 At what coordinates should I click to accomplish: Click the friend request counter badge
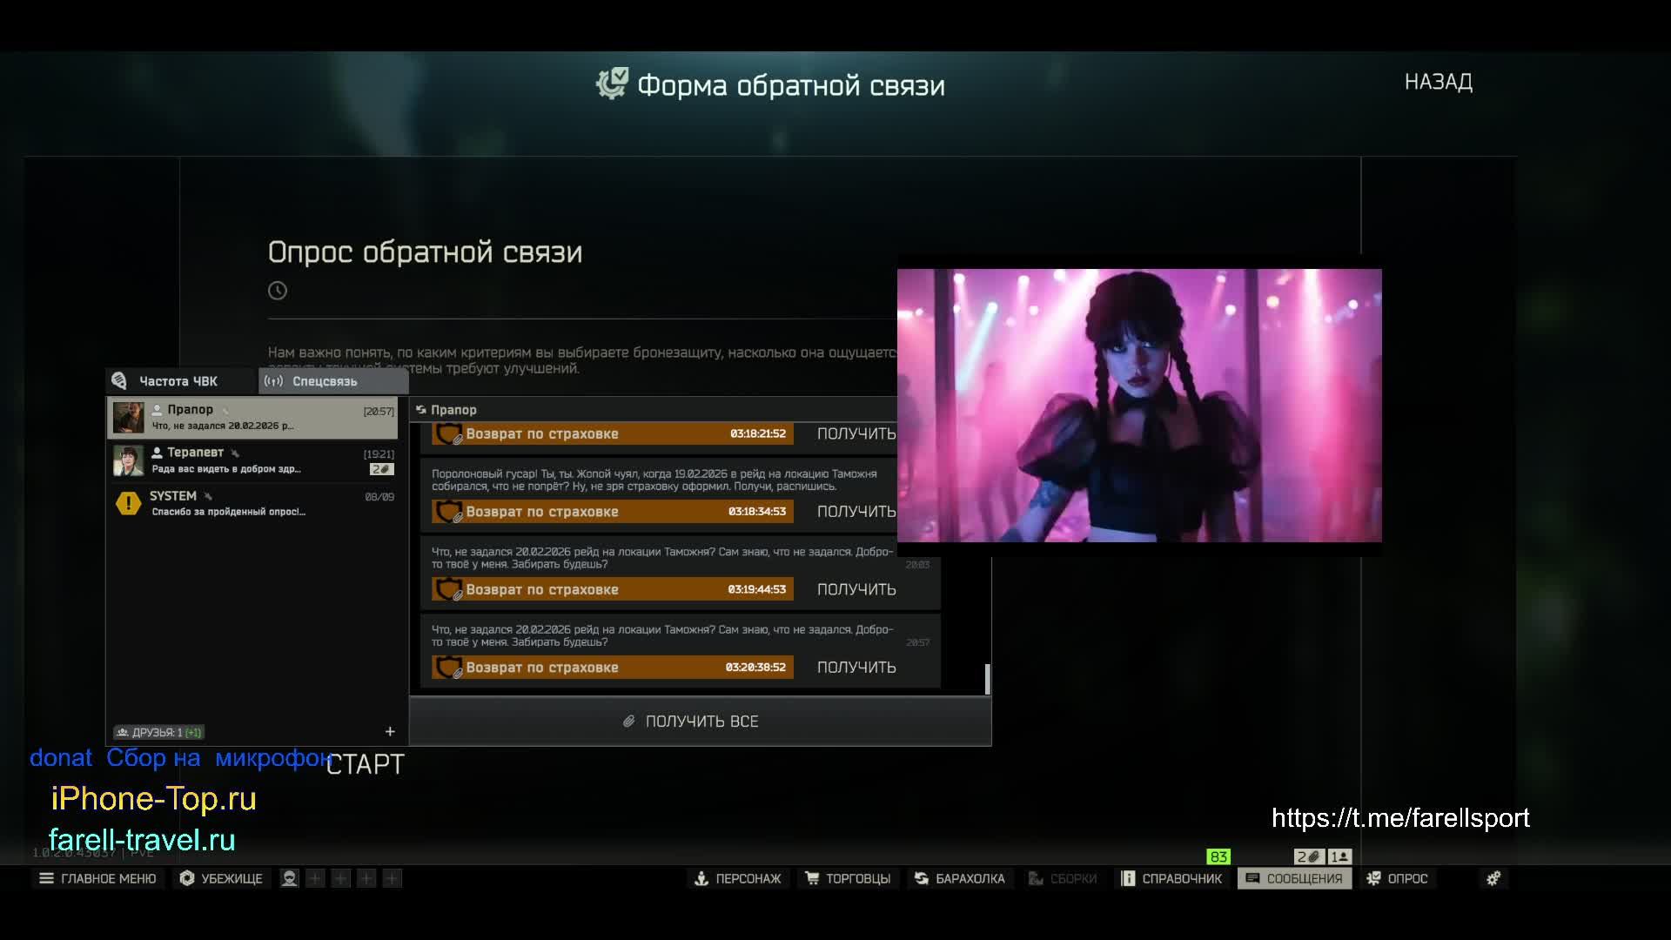pos(1340,856)
